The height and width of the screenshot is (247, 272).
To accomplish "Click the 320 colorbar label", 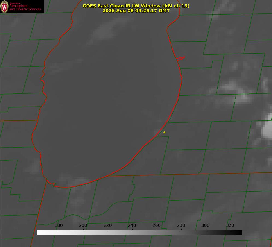I will coord(230,225).
